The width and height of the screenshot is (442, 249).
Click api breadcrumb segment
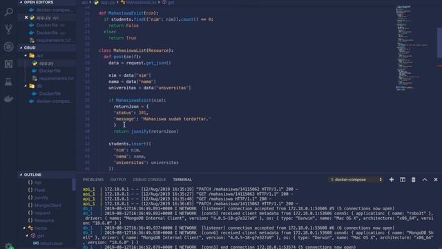point(84,2)
